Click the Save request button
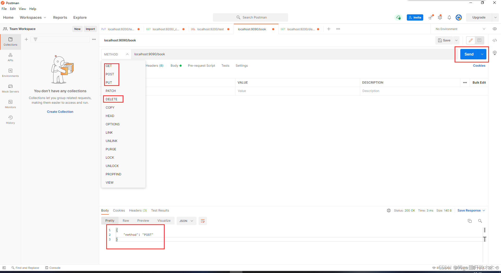Viewport: 501px width, 273px height. [x=444, y=40]
